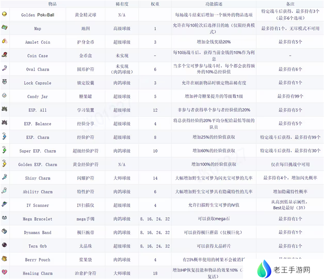Select the Oval Charm icon

click(4, 68)
